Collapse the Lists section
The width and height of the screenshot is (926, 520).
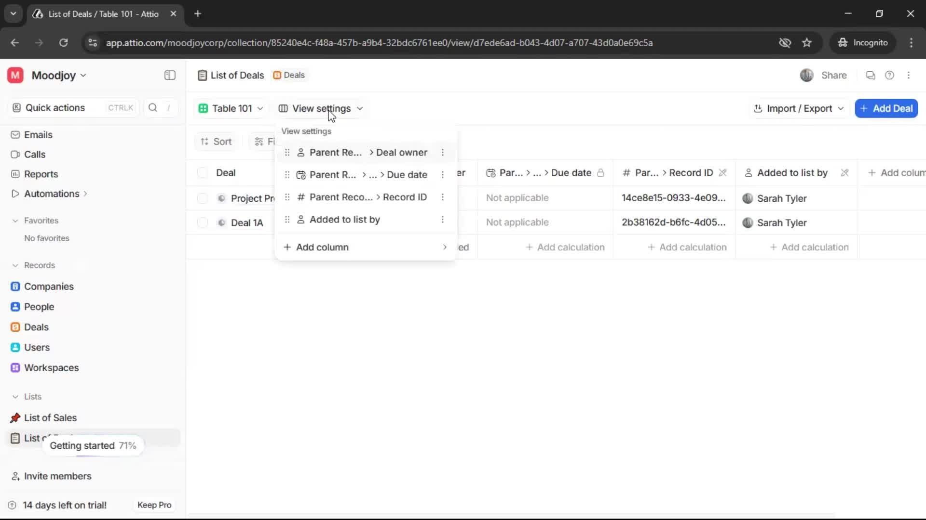15,397
